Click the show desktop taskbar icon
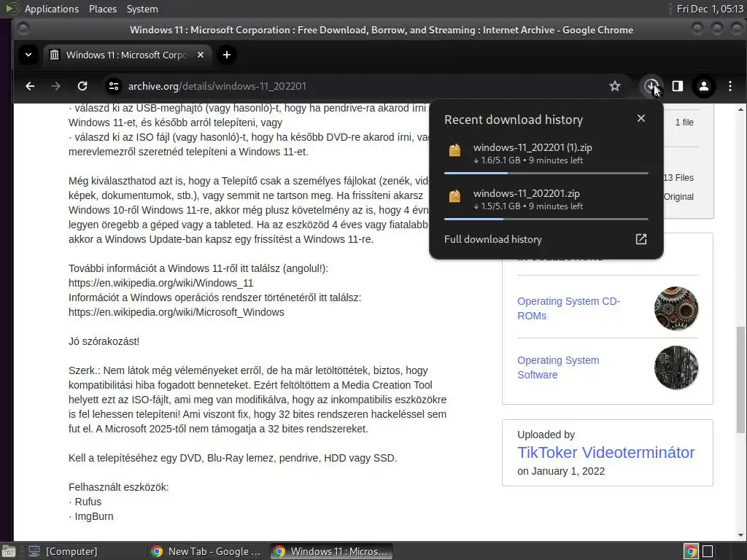The width and height of the screenshot is (747, 560). click(9, 551)
